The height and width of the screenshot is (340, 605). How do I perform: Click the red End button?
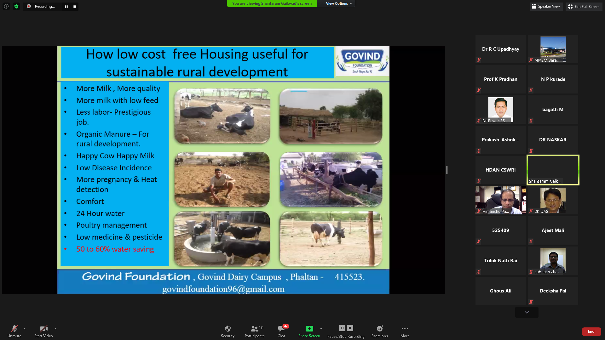point(591,331)
